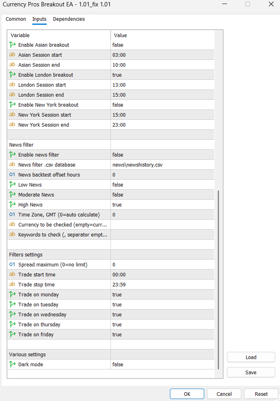Toggle the Trade on friday value

(x=162, y=335)
